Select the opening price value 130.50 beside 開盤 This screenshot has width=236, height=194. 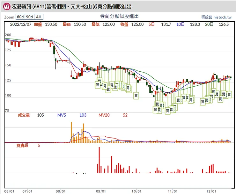pos(51,24)
